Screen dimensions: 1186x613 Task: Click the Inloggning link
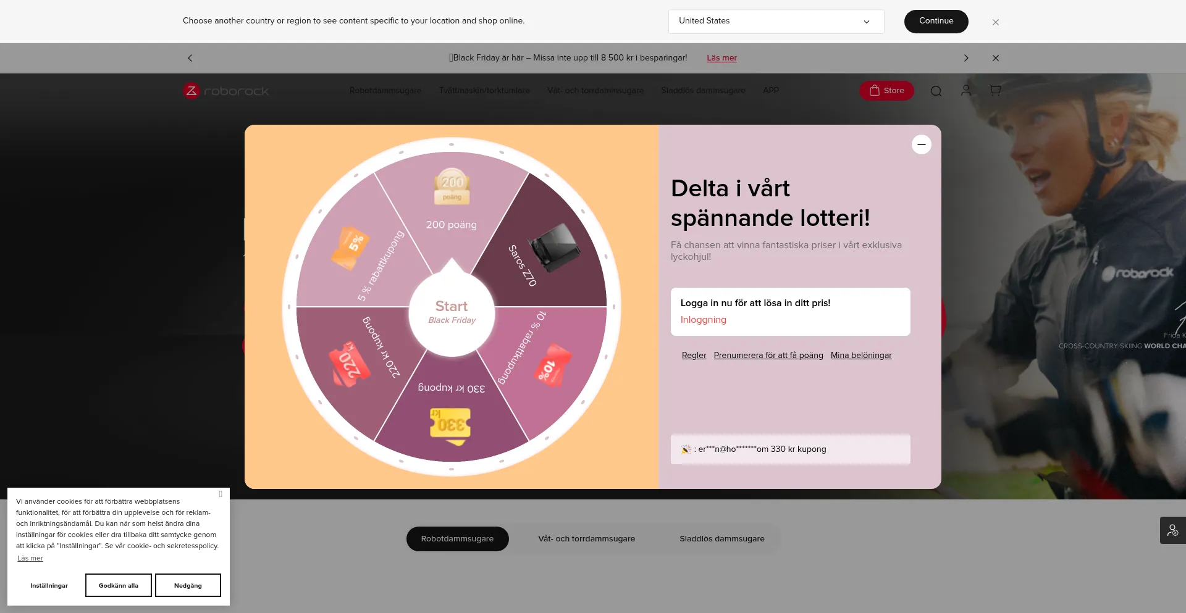704,320
